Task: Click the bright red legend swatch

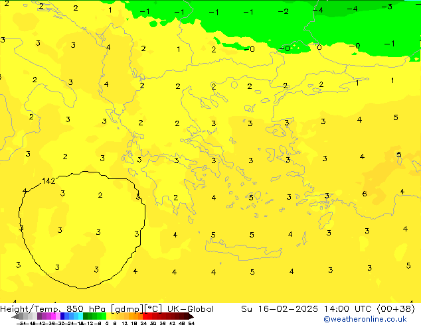Action: [145, 316]
